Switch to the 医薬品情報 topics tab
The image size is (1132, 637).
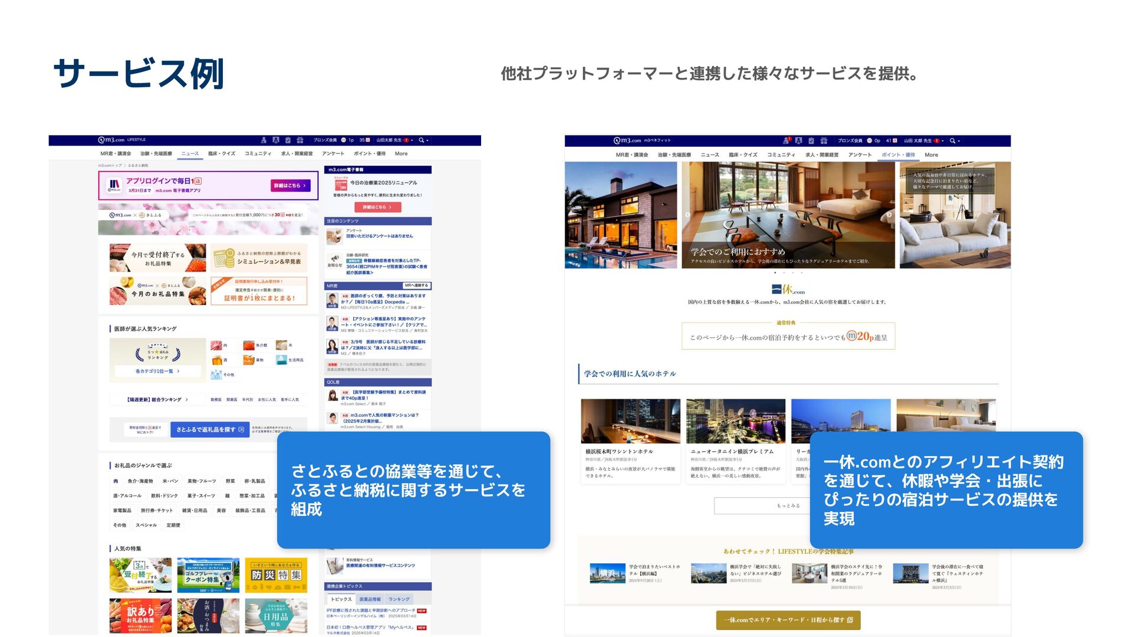pos(370,599)
